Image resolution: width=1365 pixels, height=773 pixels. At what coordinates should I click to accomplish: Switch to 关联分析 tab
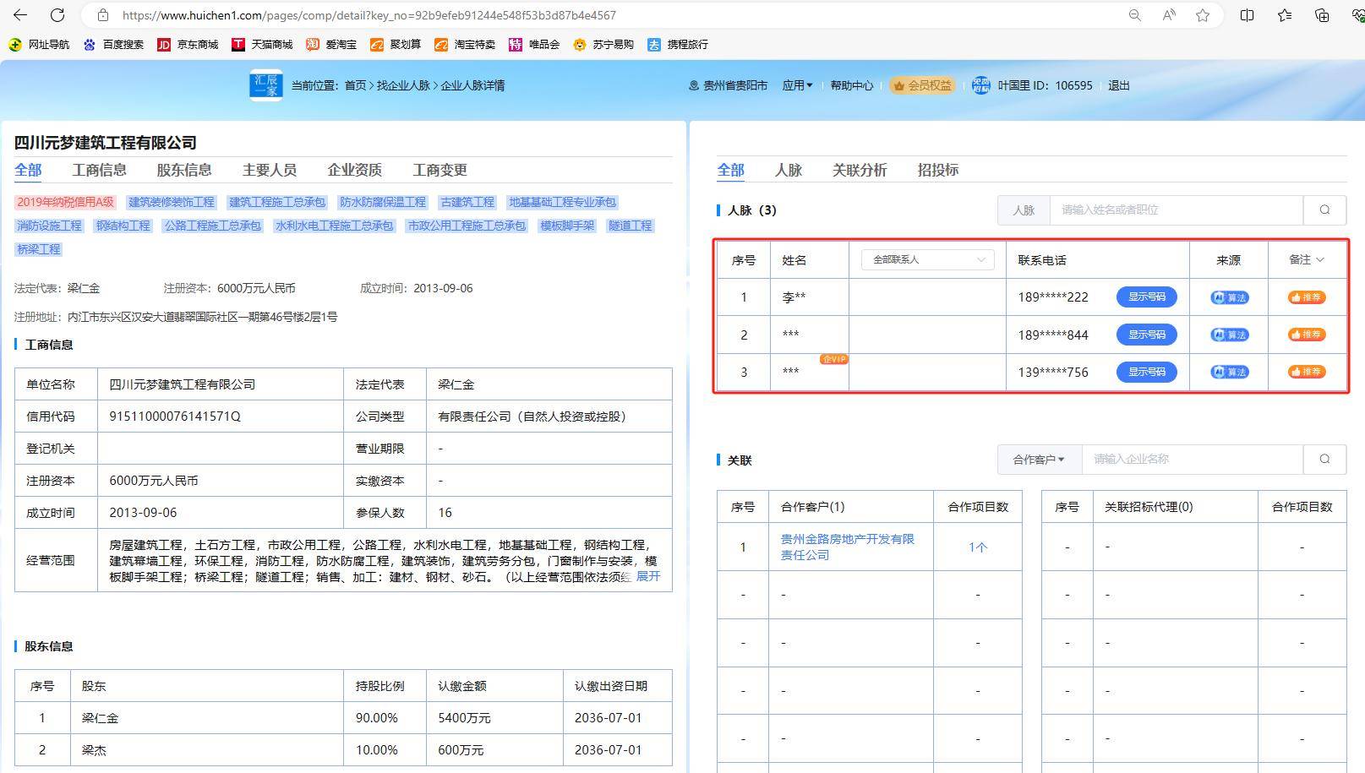pos(860,170)
